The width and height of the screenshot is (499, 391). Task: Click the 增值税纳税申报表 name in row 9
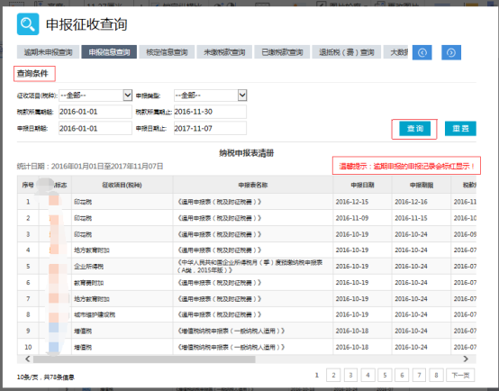point(231,332)
